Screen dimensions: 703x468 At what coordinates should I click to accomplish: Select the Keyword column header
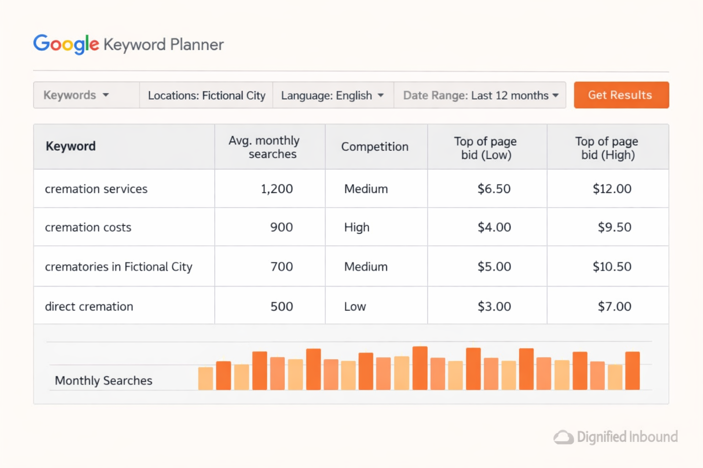pos(70,146)
